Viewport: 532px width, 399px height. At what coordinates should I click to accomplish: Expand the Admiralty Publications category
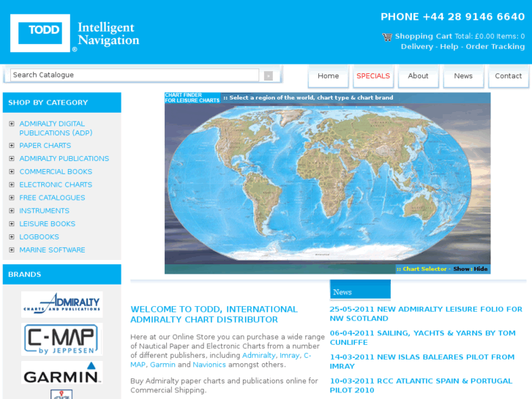click(12, 159)
